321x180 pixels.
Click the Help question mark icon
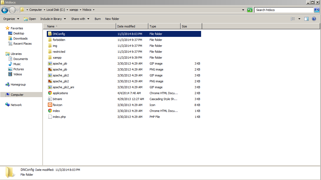pyautogui.click(x=314, y=19)
